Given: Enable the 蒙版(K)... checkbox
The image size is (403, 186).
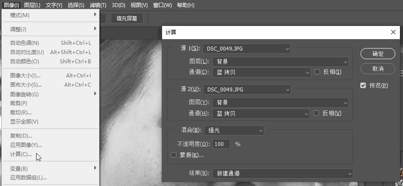Looking at the screenshot, I should pos(174,155).
